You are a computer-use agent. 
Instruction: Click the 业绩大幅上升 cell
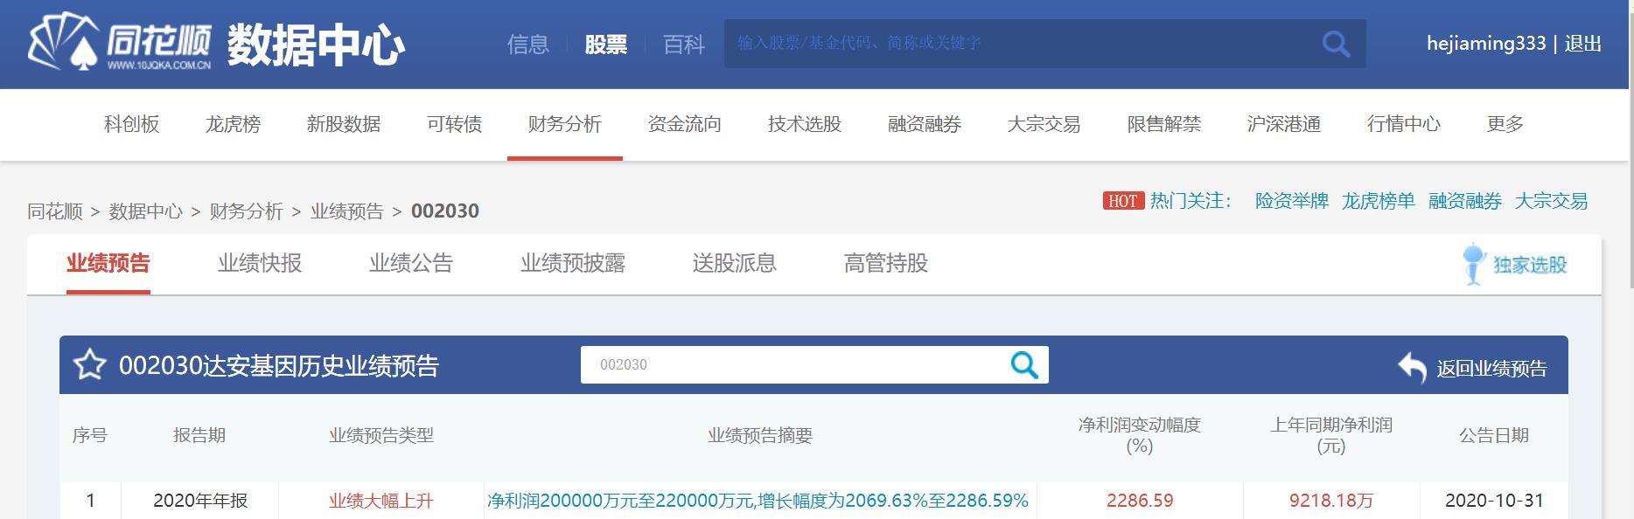(x=381, y=501)
